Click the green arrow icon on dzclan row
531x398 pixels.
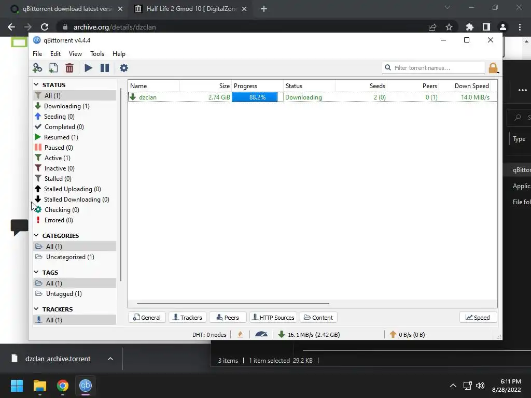(133, 97)
